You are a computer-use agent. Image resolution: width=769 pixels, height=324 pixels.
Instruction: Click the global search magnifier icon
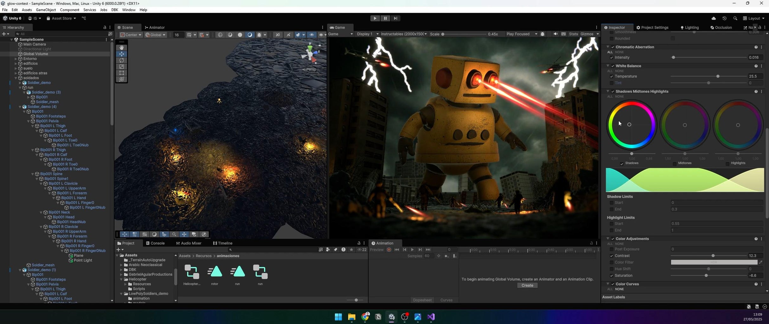(x=735, y=18)
